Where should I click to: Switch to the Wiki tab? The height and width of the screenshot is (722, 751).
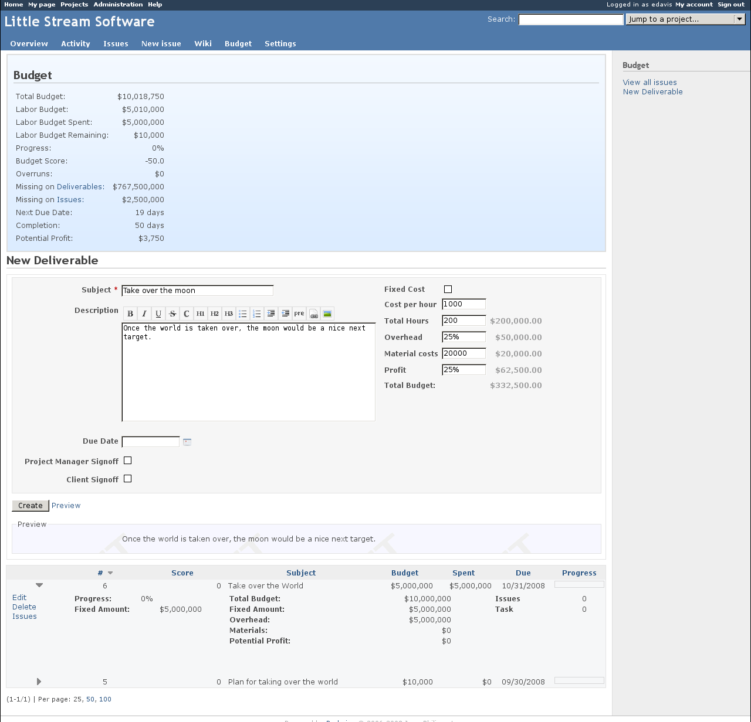click(x=203, y=44)
